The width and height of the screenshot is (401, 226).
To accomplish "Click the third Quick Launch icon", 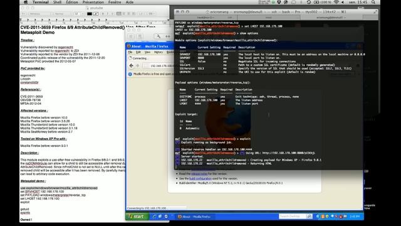I will pos(166,217).
